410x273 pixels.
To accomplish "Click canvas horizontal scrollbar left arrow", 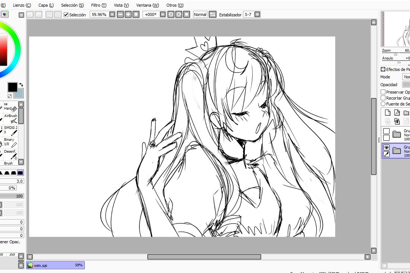I will tap(30, 257).
